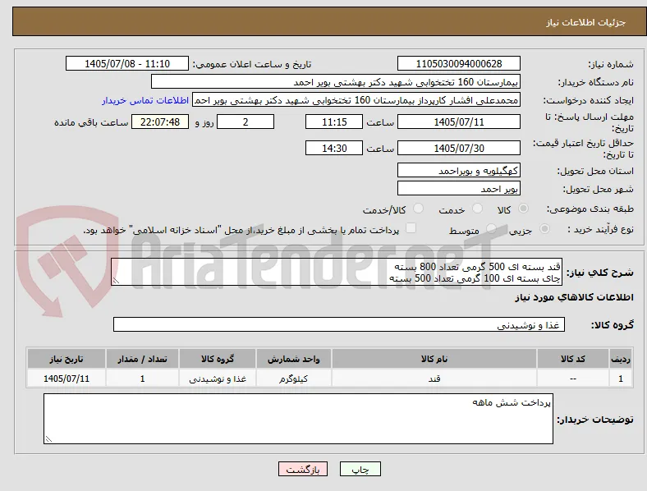Click the تعداد / مقدار column header
The height and width of the screenshot is (491, 647).
(x=142, y=359)
